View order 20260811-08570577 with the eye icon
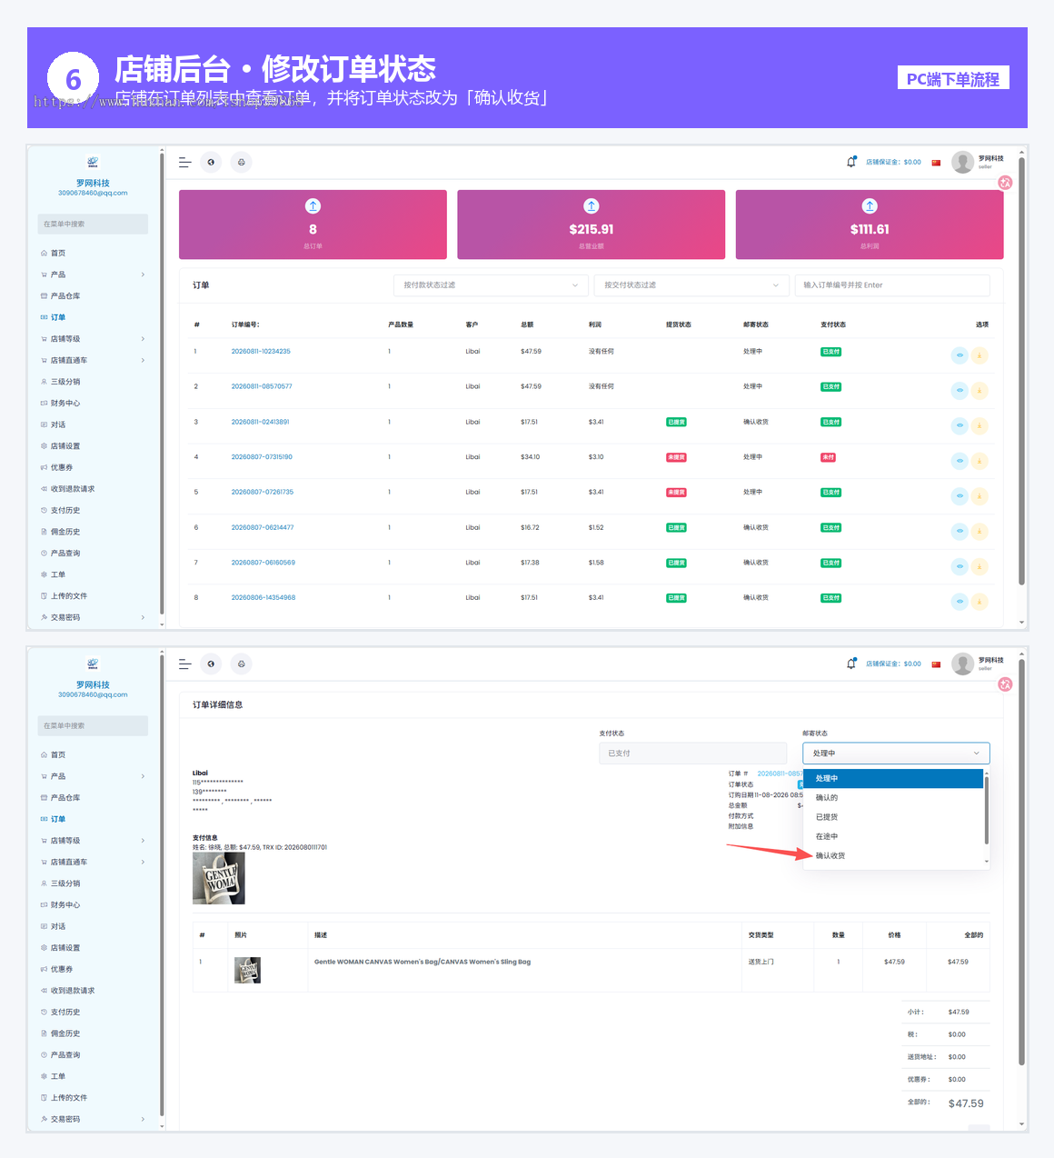Viewport: 1054px width, 1158px height. (960, 391)
